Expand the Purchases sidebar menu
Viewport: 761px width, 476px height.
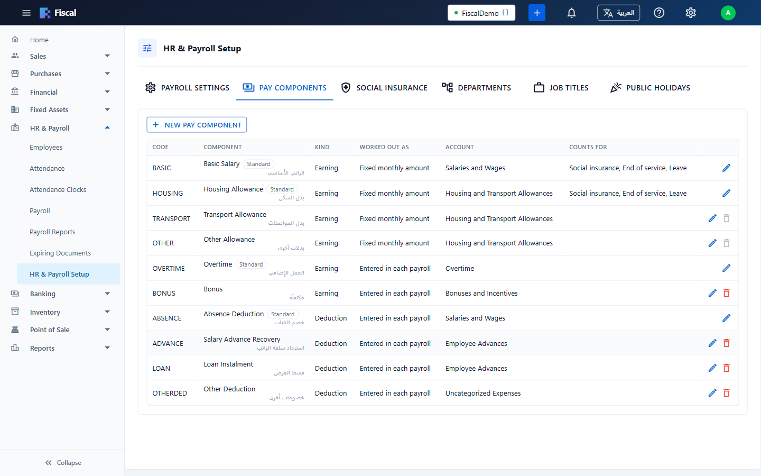pos(61,74)
